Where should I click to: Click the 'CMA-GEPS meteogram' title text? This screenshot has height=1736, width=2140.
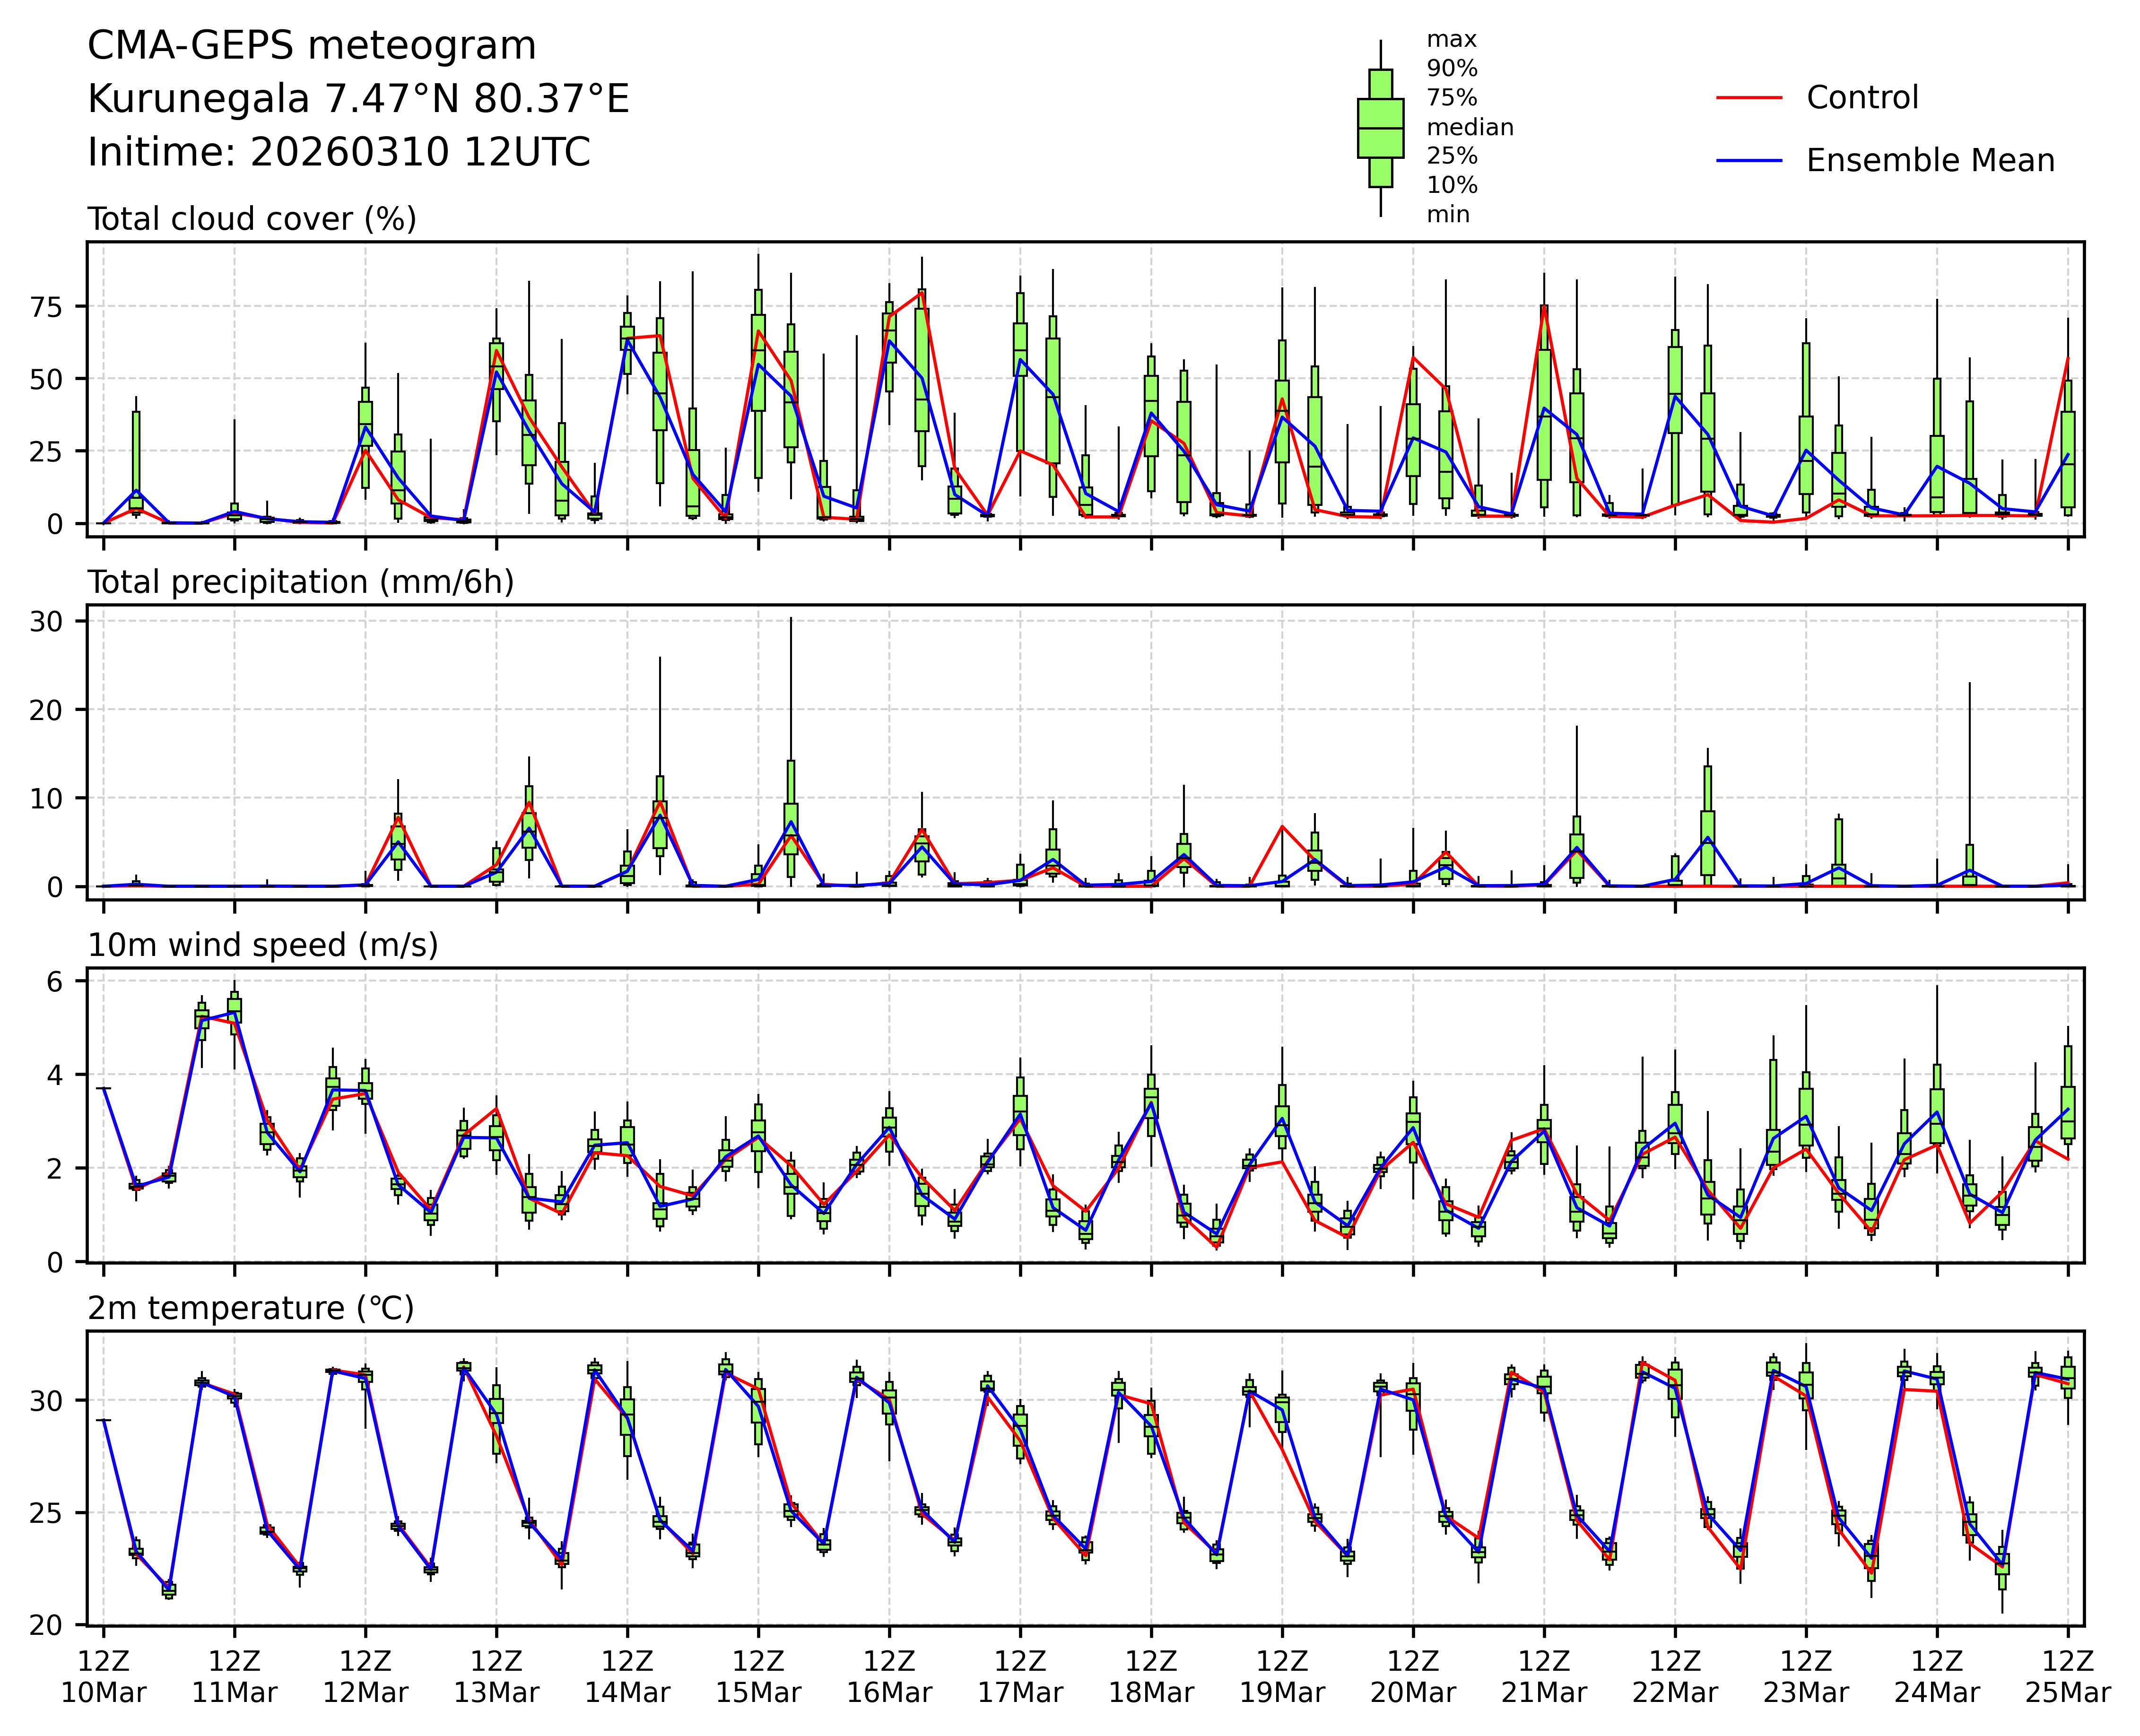pyautogui.click(x=312, y=46)
